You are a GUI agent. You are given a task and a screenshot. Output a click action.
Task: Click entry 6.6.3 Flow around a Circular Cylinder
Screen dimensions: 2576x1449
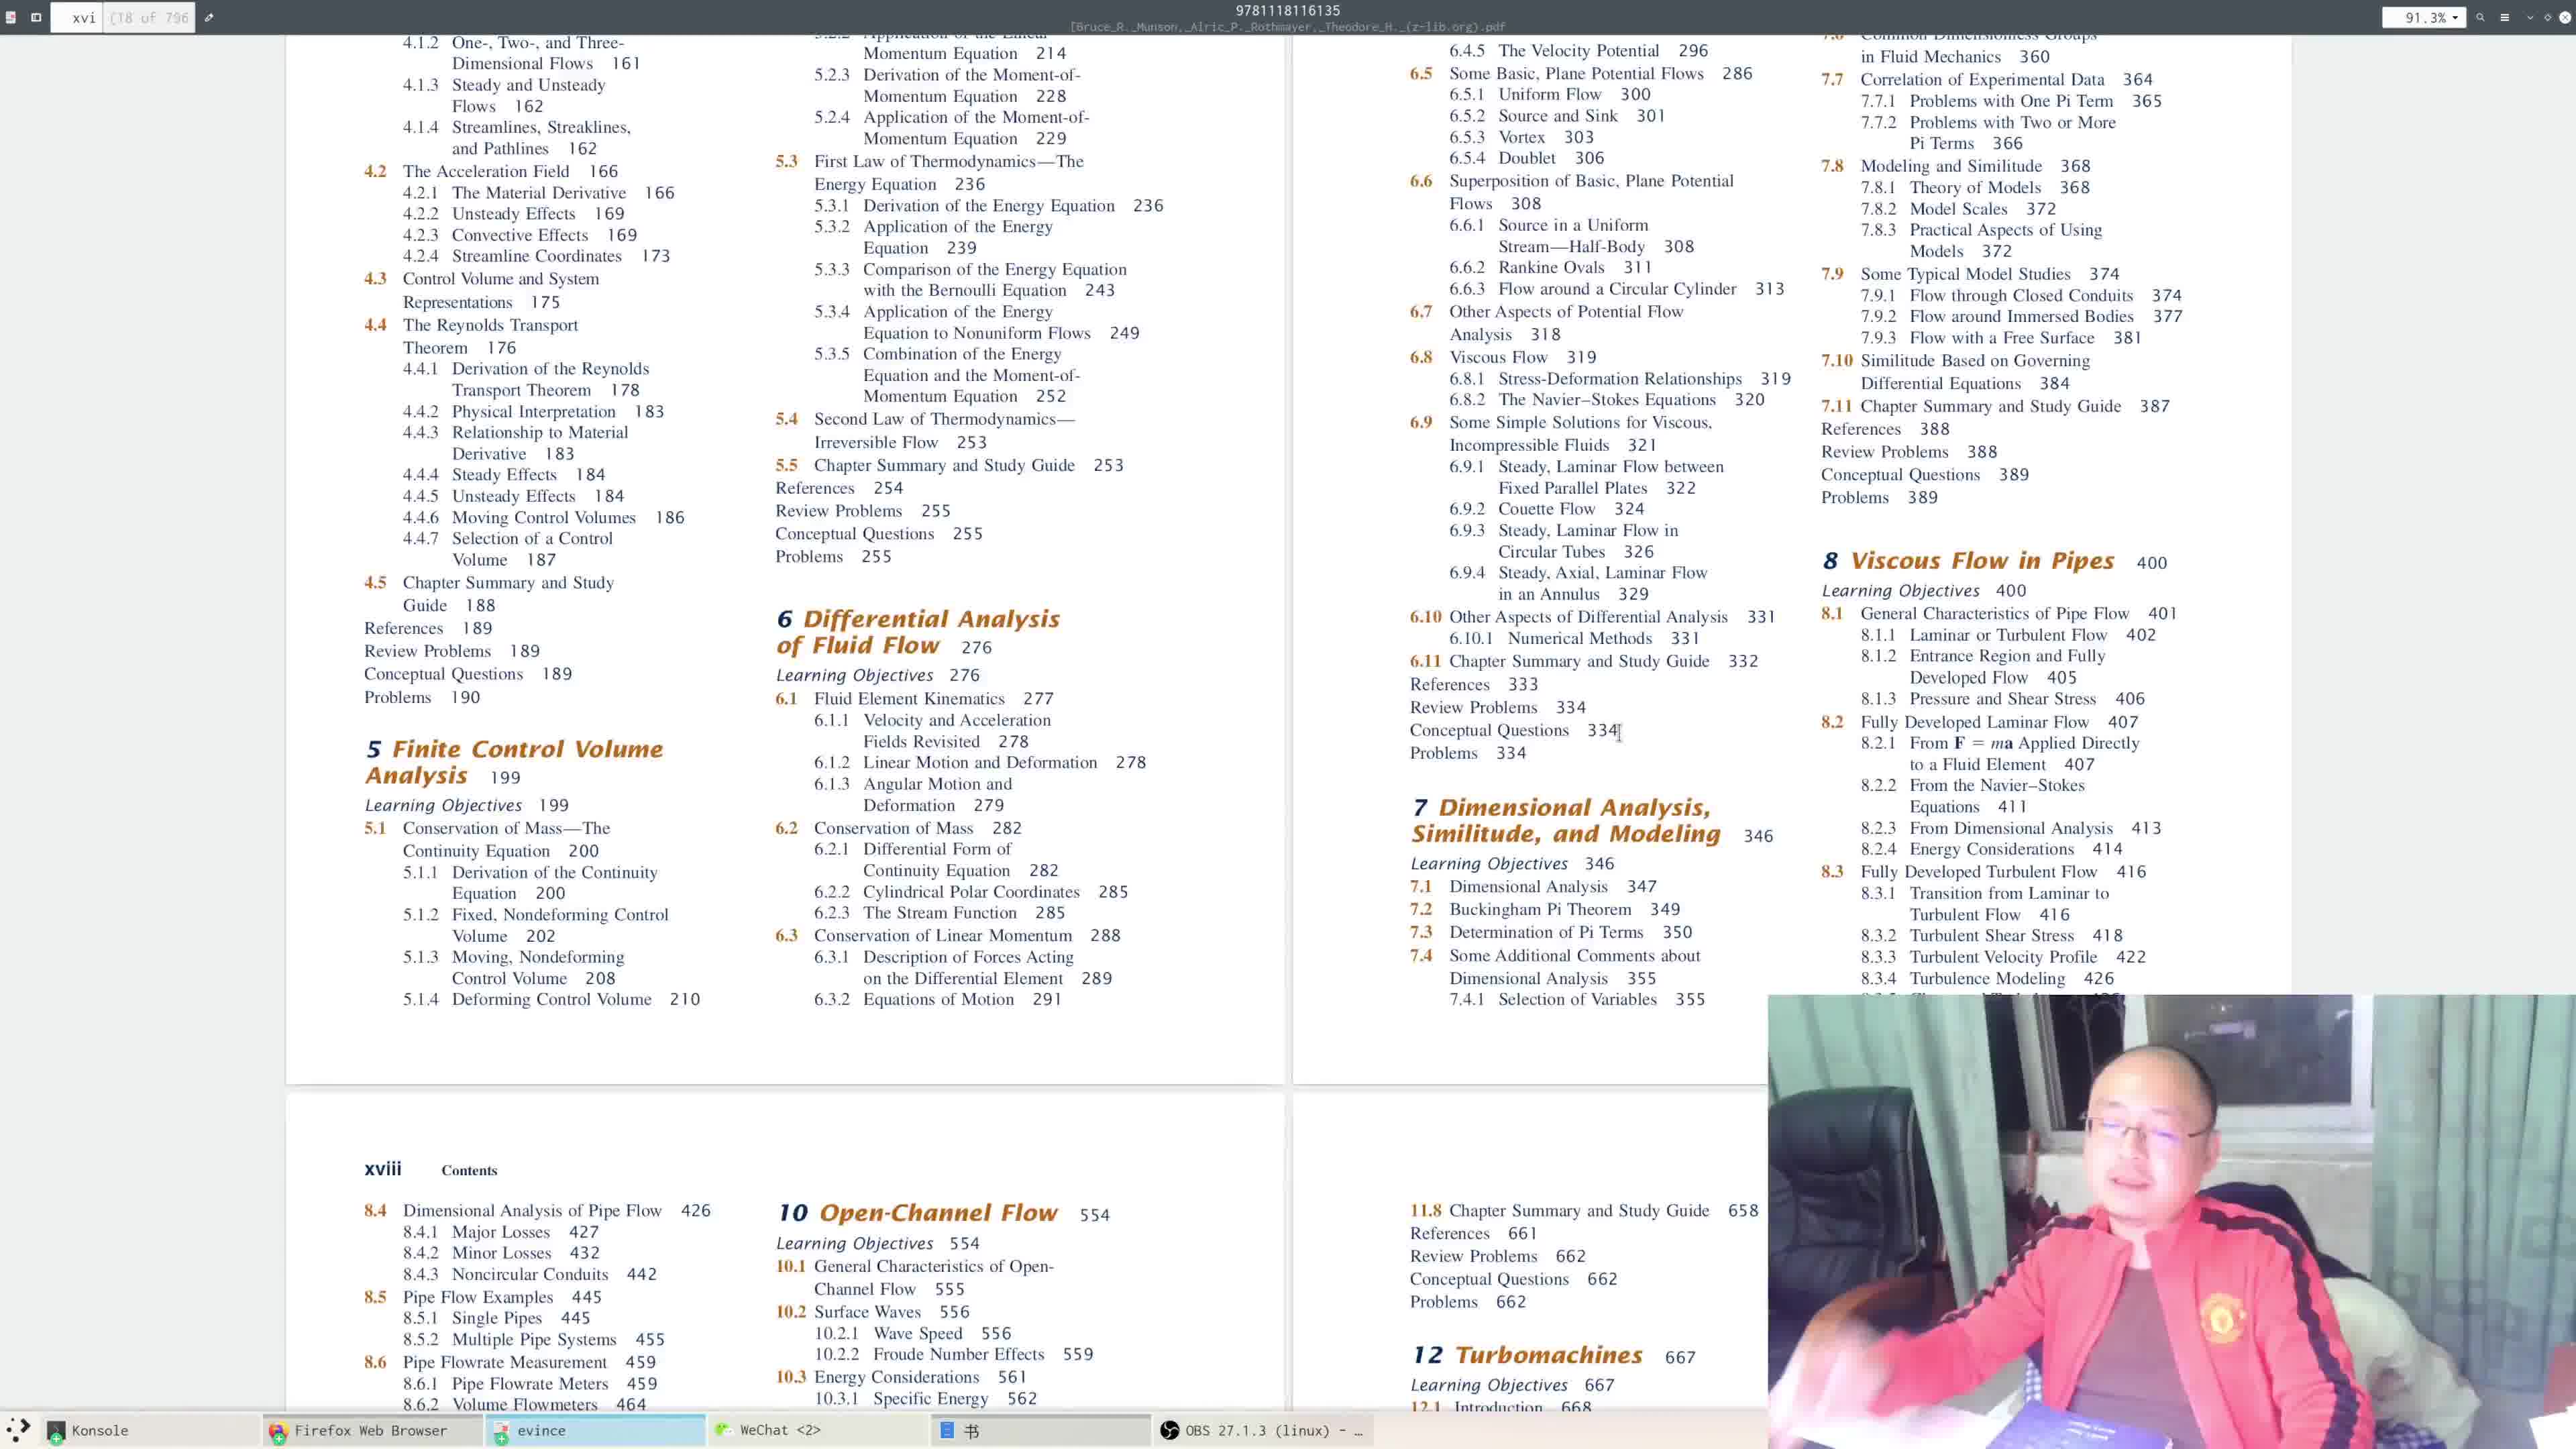(x=1616, y=289)
